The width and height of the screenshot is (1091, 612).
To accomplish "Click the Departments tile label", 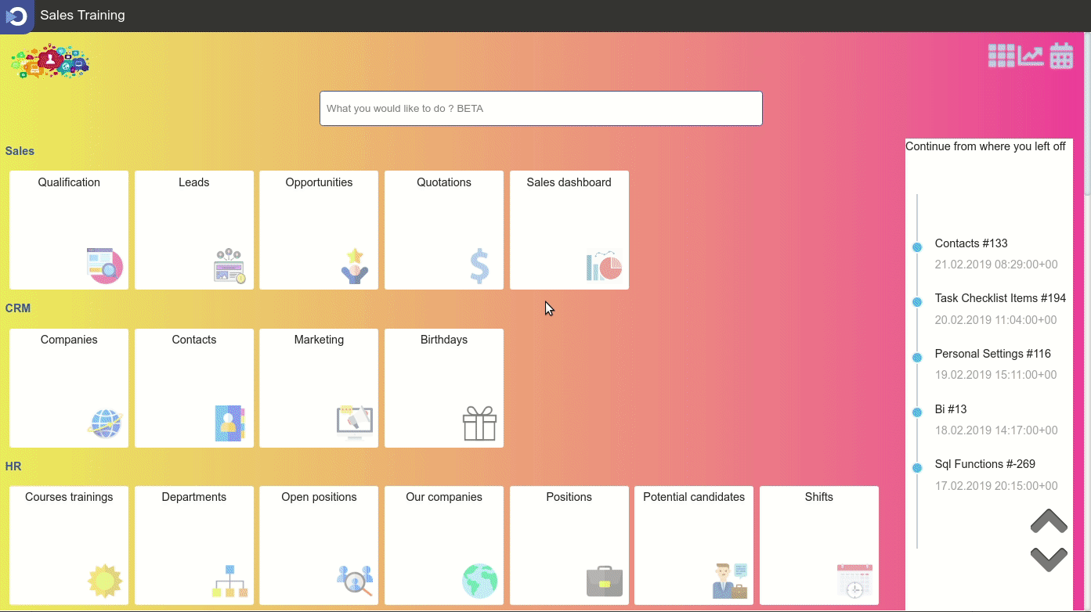I will (x=193, y=497).
